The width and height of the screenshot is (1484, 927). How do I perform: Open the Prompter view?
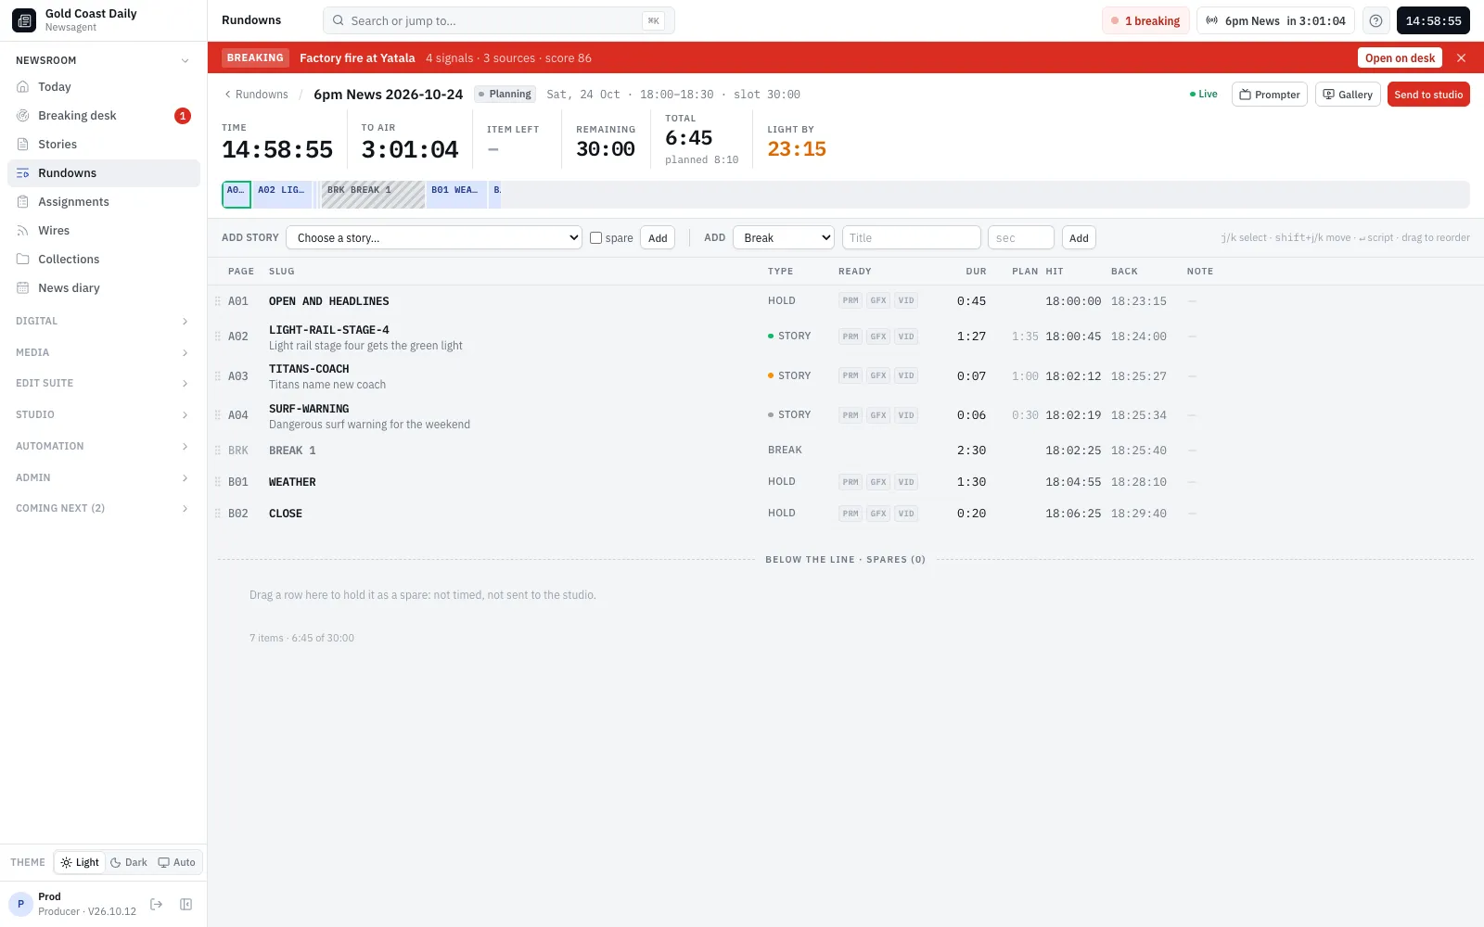1270,95
